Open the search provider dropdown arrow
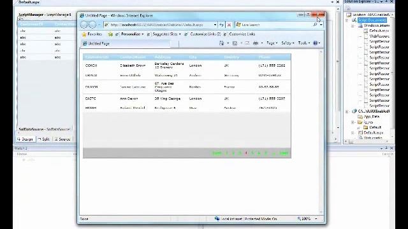This screenshot has height=229, width=408. [x=321, y=25]
